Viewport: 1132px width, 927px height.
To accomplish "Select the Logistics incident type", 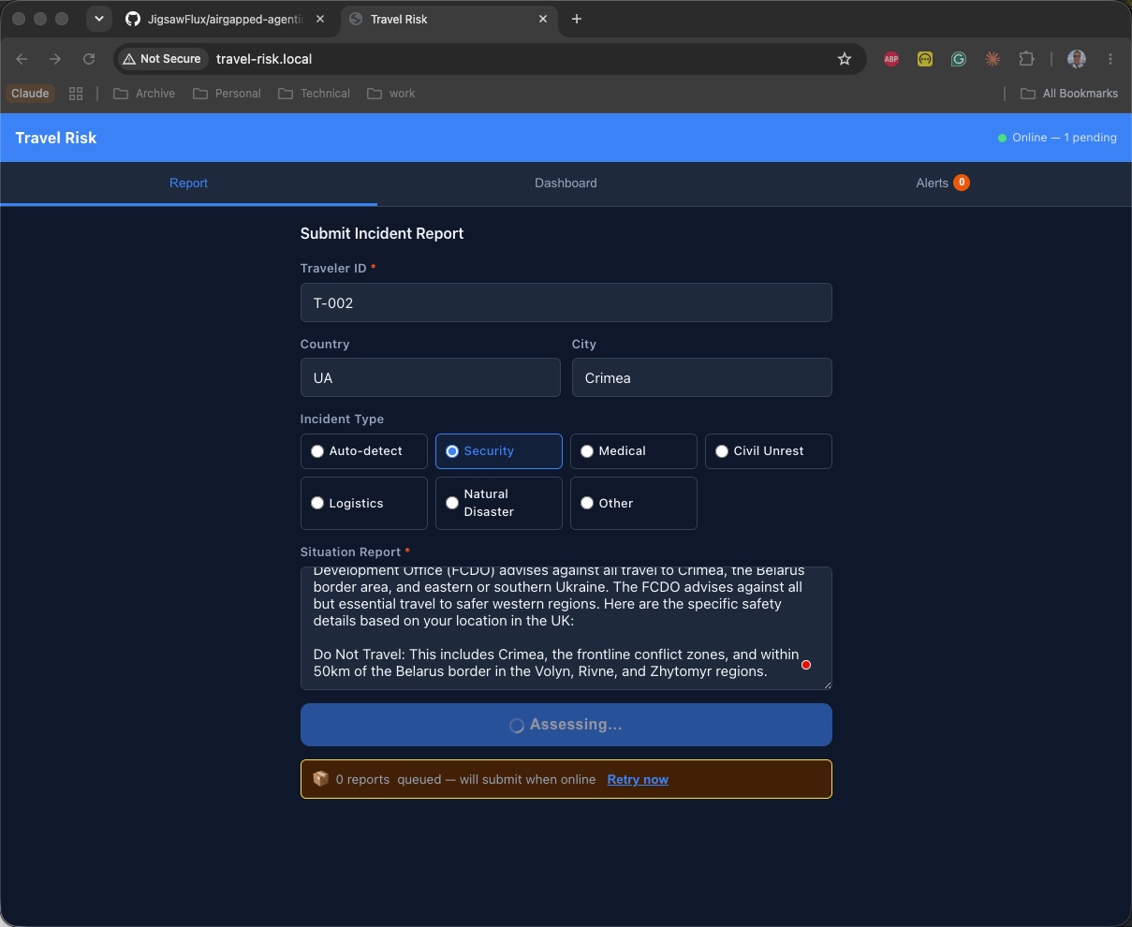I will (364, 503).
